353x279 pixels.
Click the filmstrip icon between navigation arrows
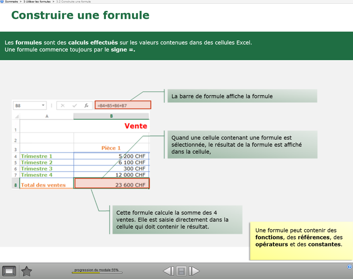tap(181, 271)
